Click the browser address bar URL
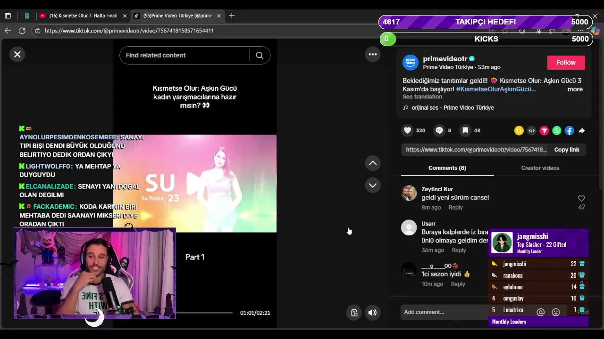 click(129, 31)
